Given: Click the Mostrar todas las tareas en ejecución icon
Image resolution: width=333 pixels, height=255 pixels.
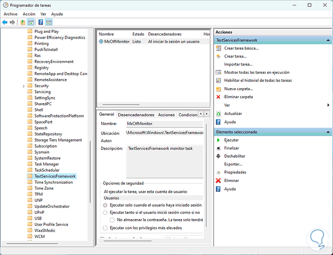Looking at the screenshot, I should point(219,73).
